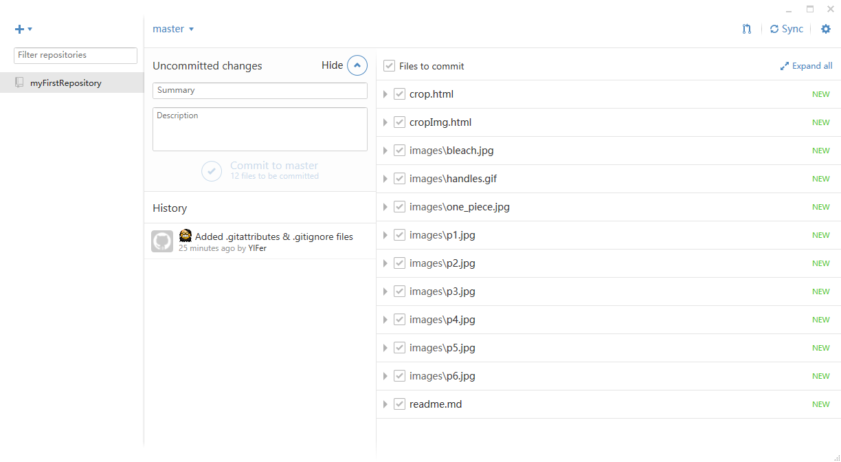The width and height of the screenshot is (841, 462).
Task: Expand the cropImg.html diff triangle
Action: click(385, 122)
